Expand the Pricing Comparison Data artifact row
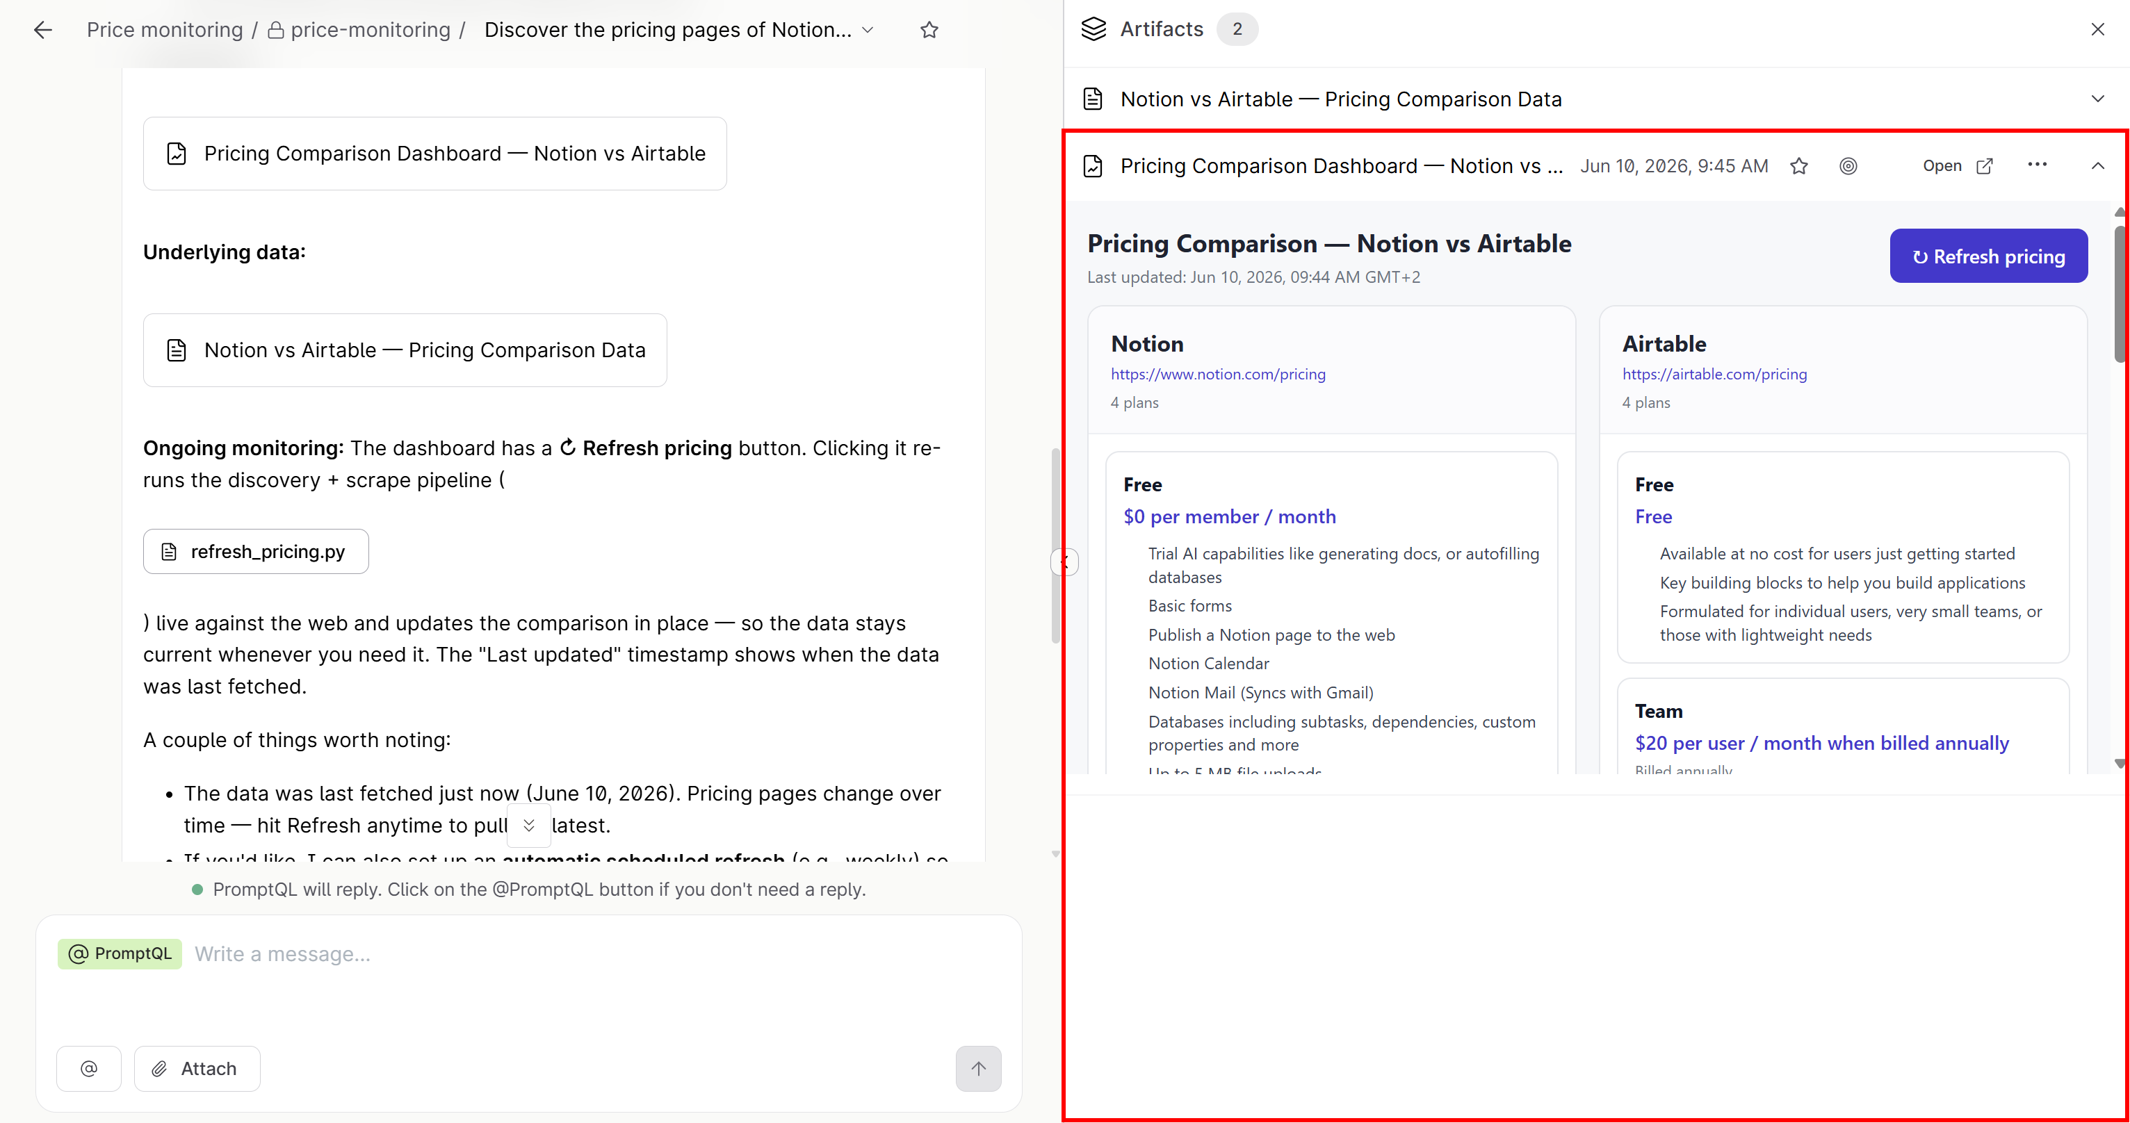2130x1123 pixels. click(x=2097, y=99)
